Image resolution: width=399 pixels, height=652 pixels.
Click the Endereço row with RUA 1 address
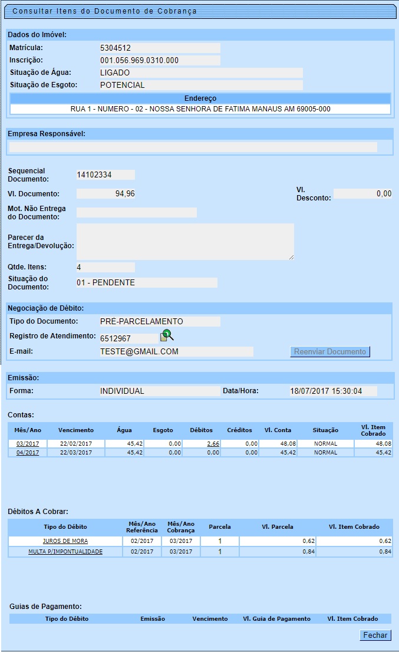200,109
